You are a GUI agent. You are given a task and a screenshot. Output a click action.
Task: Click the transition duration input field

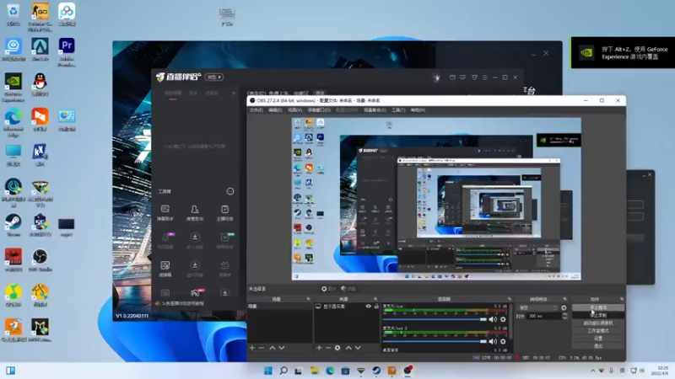coord(544,316)
